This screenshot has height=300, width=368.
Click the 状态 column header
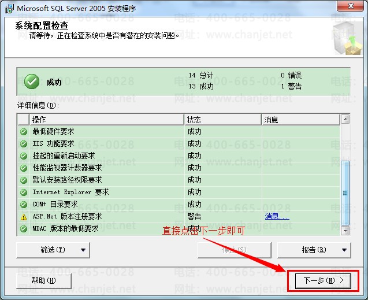[223, 120]
